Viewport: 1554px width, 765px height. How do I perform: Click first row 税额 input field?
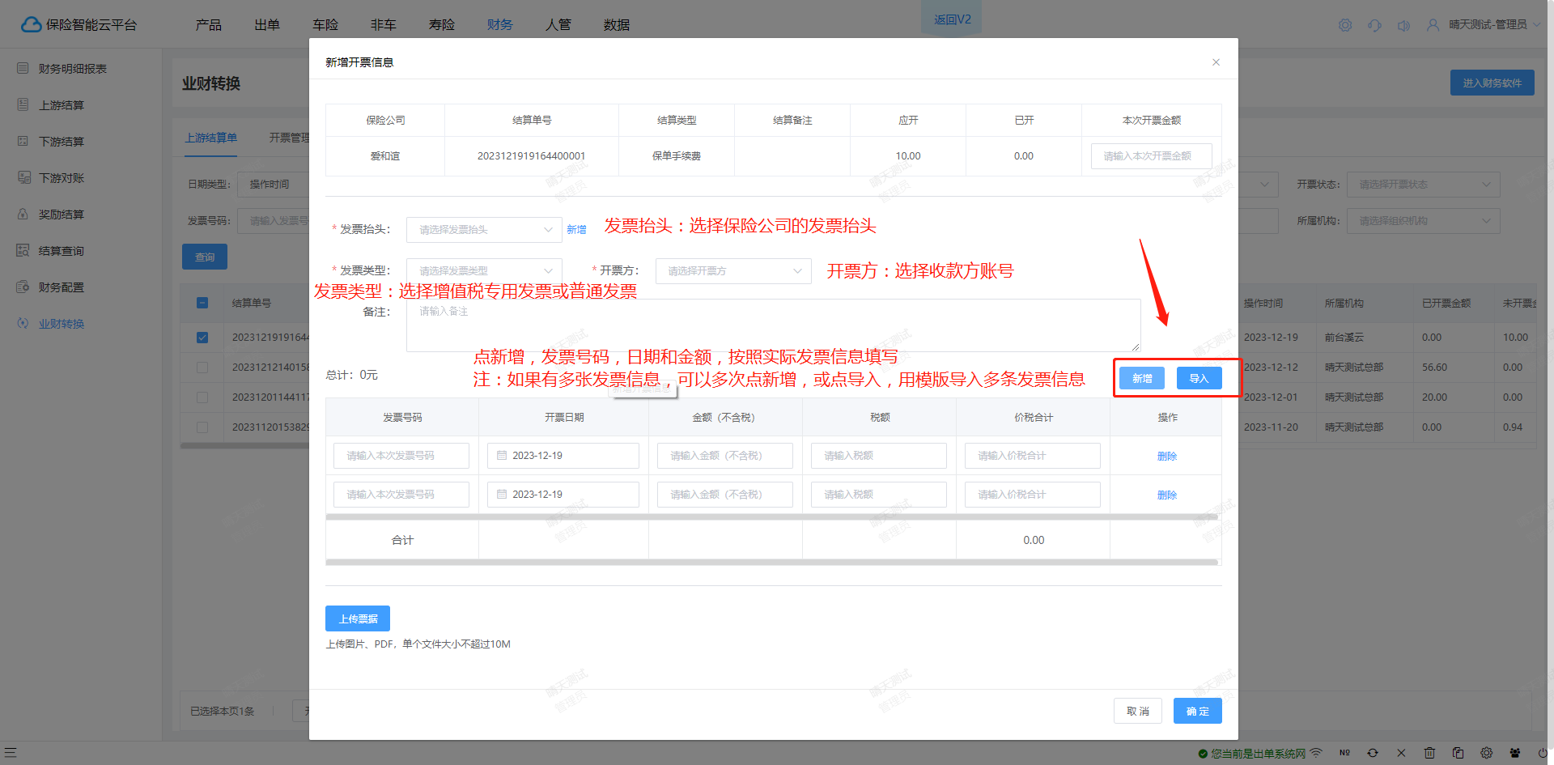[x=879, y=456]
